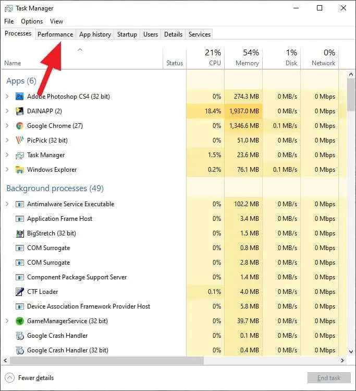Sort by the CPU column header
The image size is (356, 391).
[x=205, y=58]
